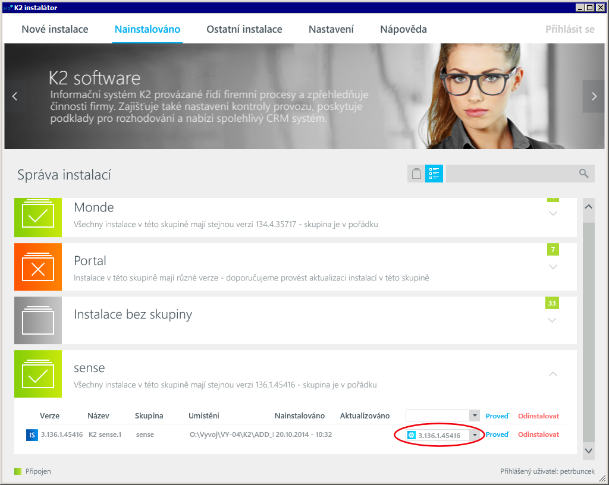Viewport: 609px width, 485px height.
Task: Open the Ostatní instalace tab
Action: pos(244,30)
